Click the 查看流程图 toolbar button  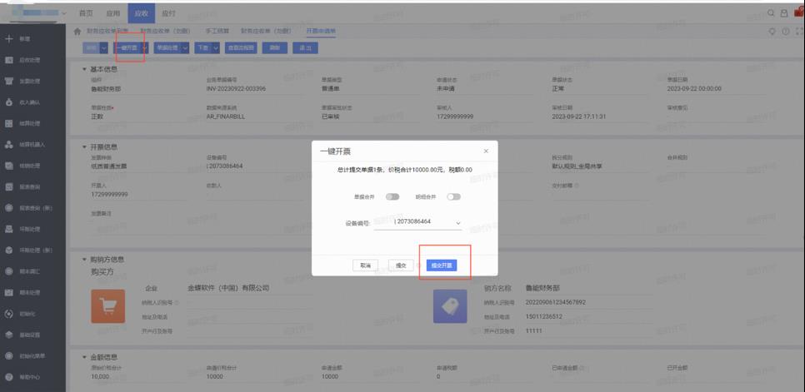[x=242, y=47]
